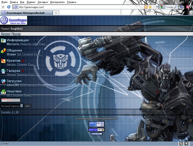Open the Вид menu
This screenshot has height=146, width=193.
22,2
